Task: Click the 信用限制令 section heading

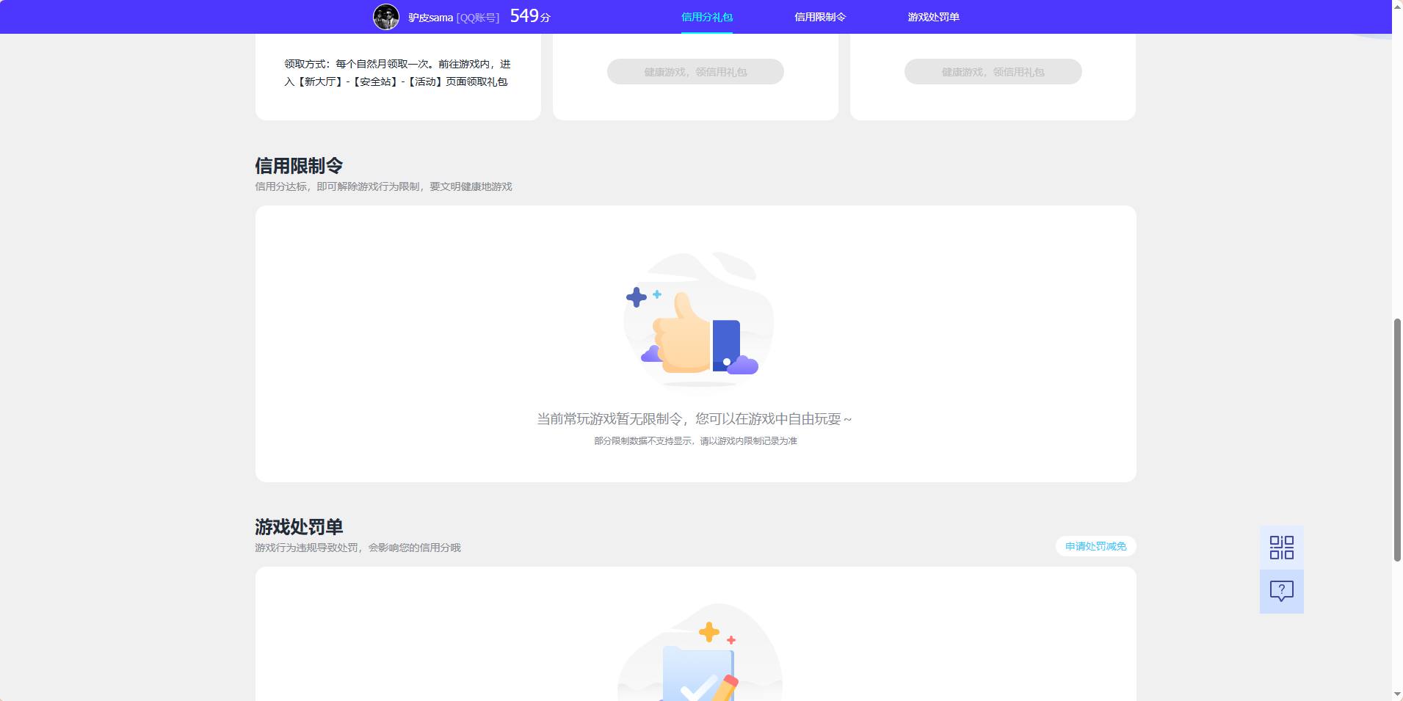Action: (x=299, y=166)
